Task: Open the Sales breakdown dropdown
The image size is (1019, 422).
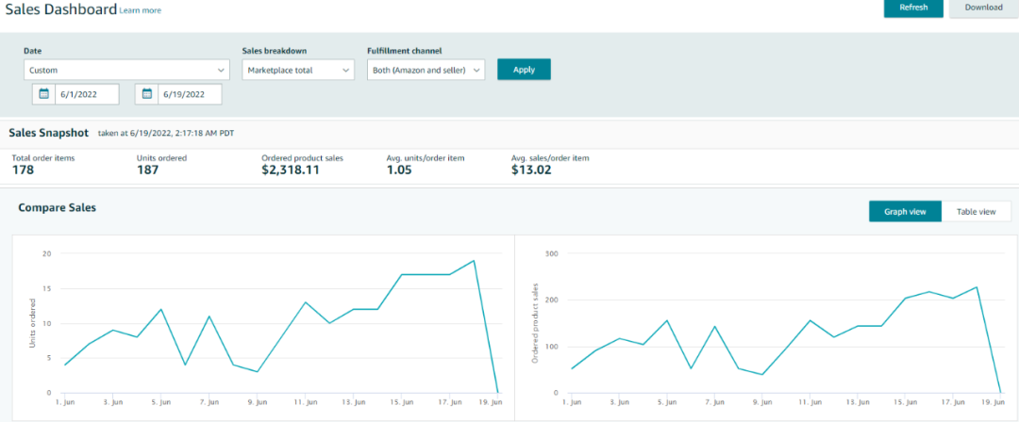Action: [298, 70]
